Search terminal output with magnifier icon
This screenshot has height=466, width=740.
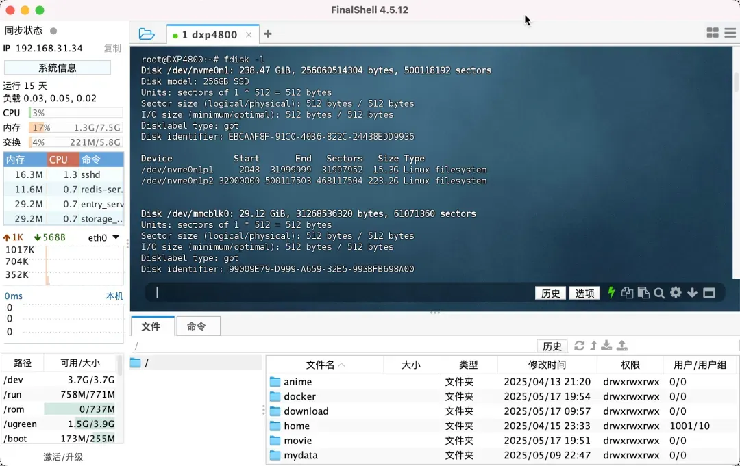pyautogui.click(x=659, y=293)
